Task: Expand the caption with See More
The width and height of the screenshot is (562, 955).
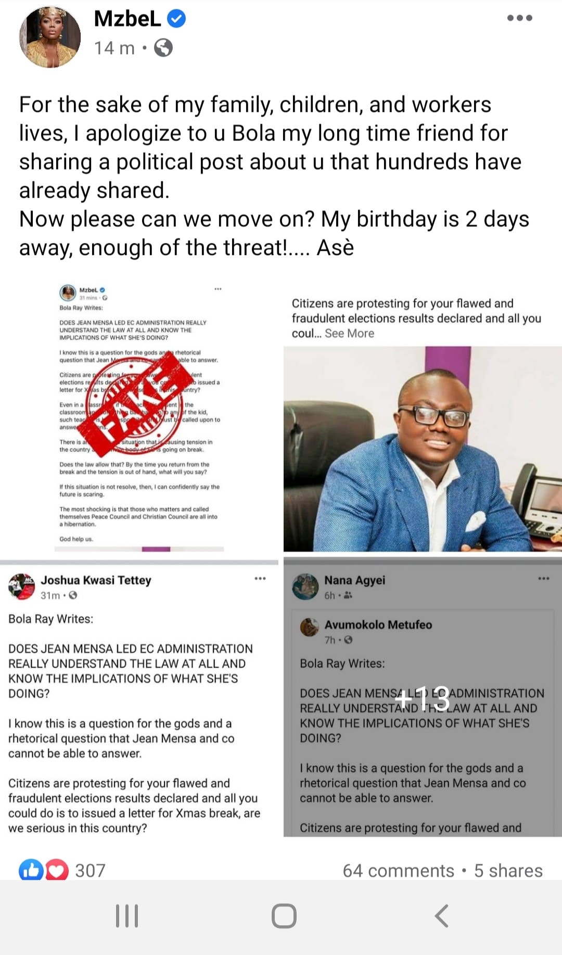Action: pos(349,333)
